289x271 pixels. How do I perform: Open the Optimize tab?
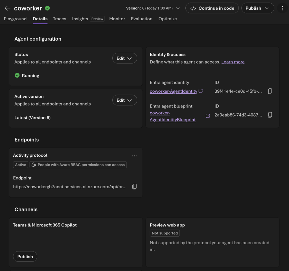[x=168, y=19]
